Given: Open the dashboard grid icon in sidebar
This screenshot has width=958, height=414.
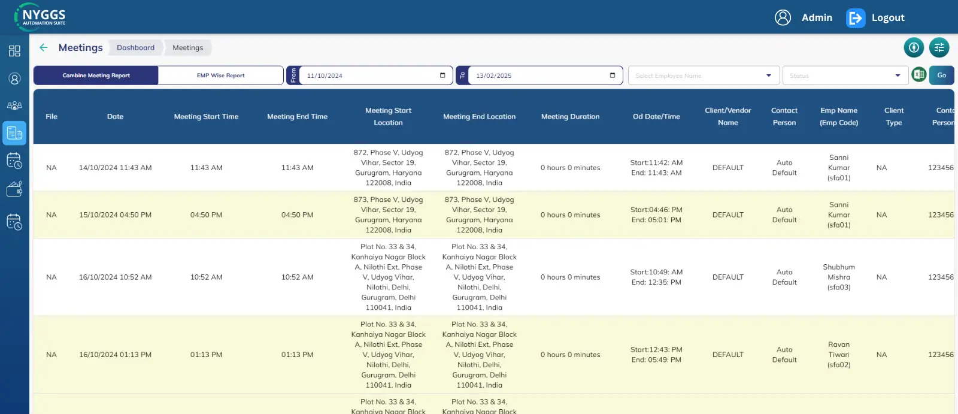Looking at the screenshot, I should [x=14, y=51].
